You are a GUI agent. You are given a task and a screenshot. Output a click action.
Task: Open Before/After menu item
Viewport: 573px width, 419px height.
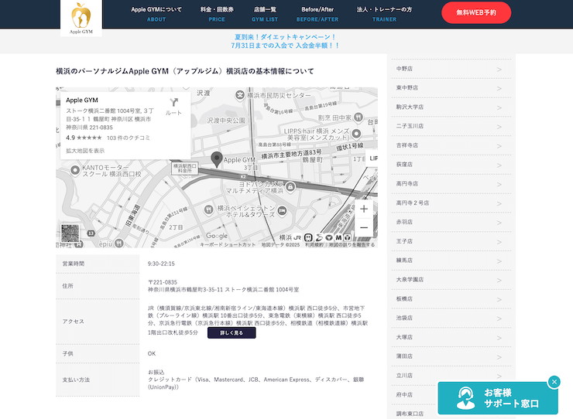tap(317, 14)
